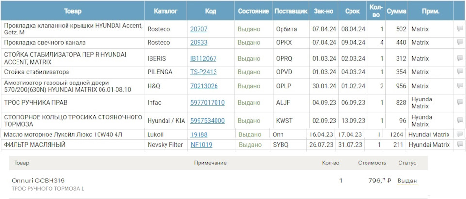Open comment icon for 70213026 row

pyautogui.click(x=460, y=86)
